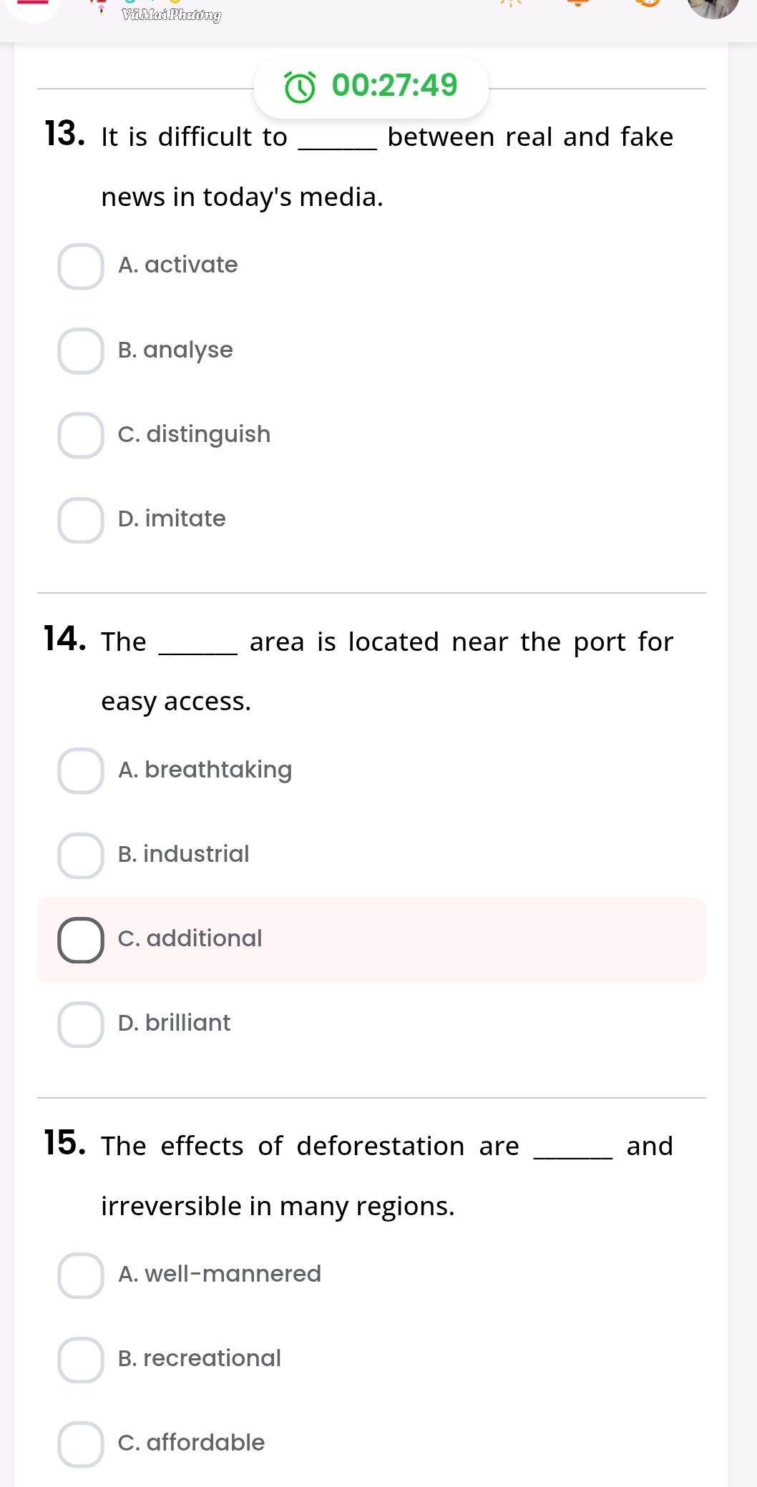This screenshot has height=1487, width=757.
Task: Choose A. breathtaking for question 14
Action: [x=81, y=770]
